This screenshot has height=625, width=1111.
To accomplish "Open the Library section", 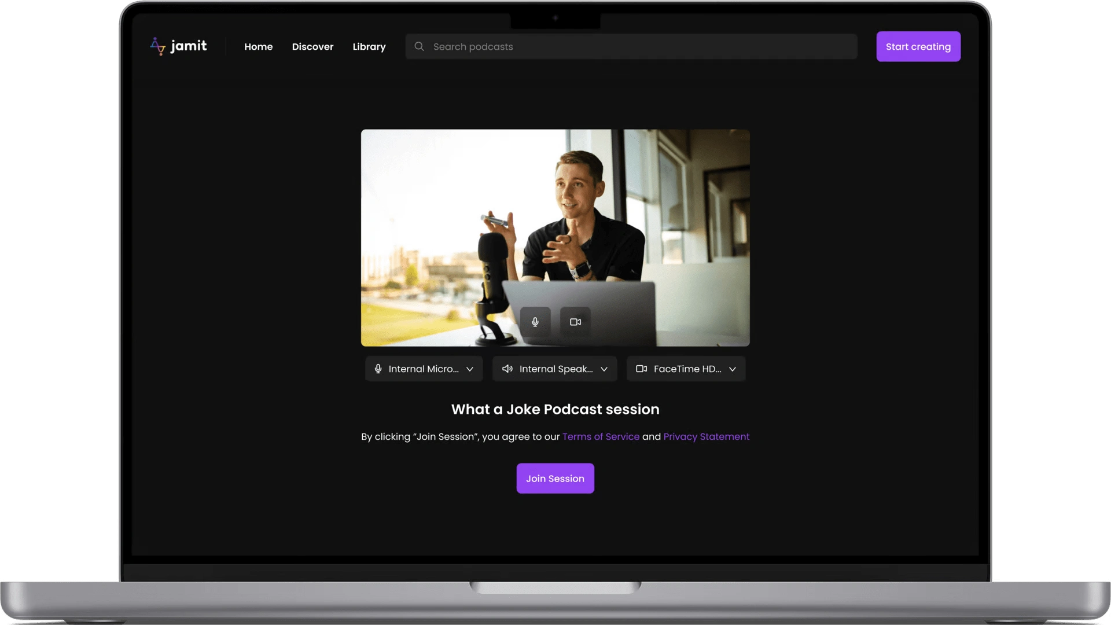I will point(369,47).
